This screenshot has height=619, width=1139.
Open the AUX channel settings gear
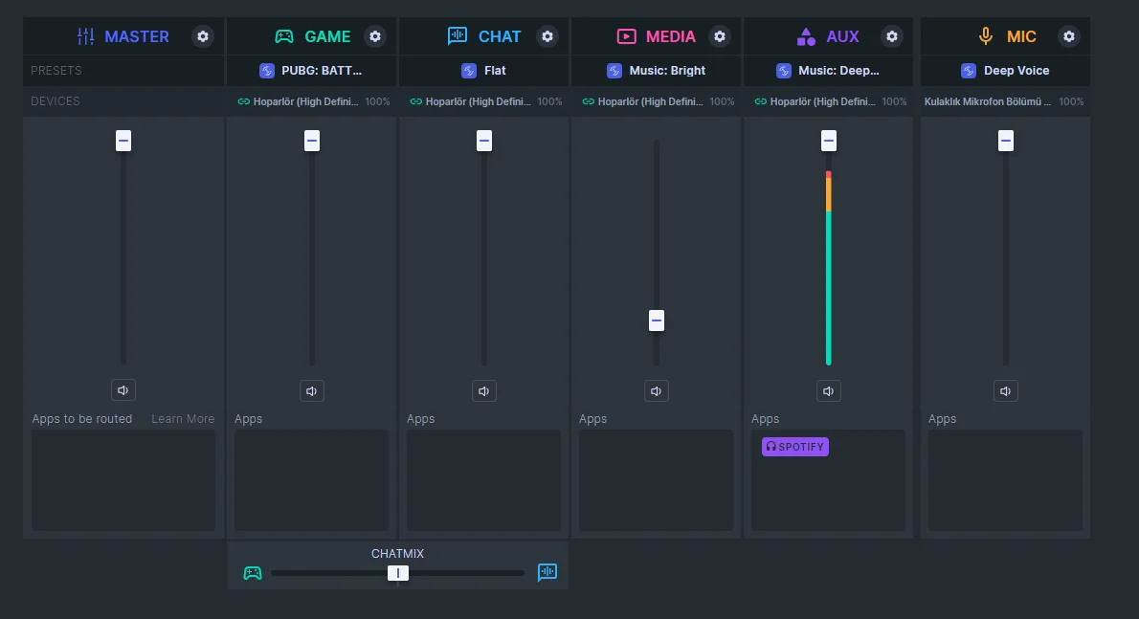(x=891, y=36)
